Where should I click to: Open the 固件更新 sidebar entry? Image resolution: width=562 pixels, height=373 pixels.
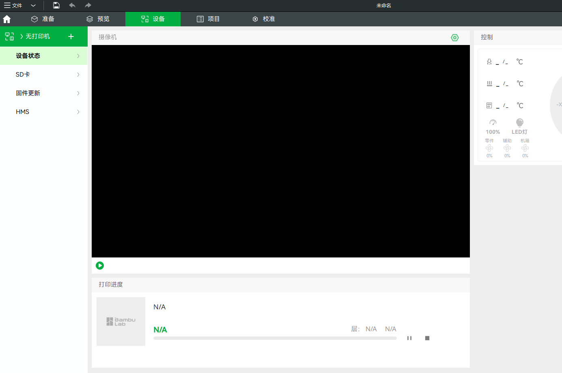[x=44, y=93]
